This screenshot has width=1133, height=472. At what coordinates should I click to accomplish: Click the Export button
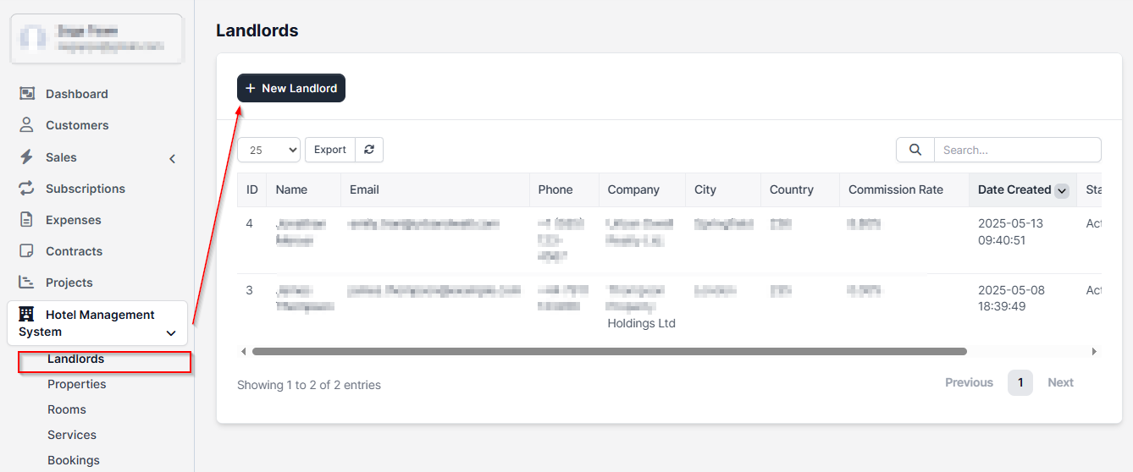tap(329, 150)
